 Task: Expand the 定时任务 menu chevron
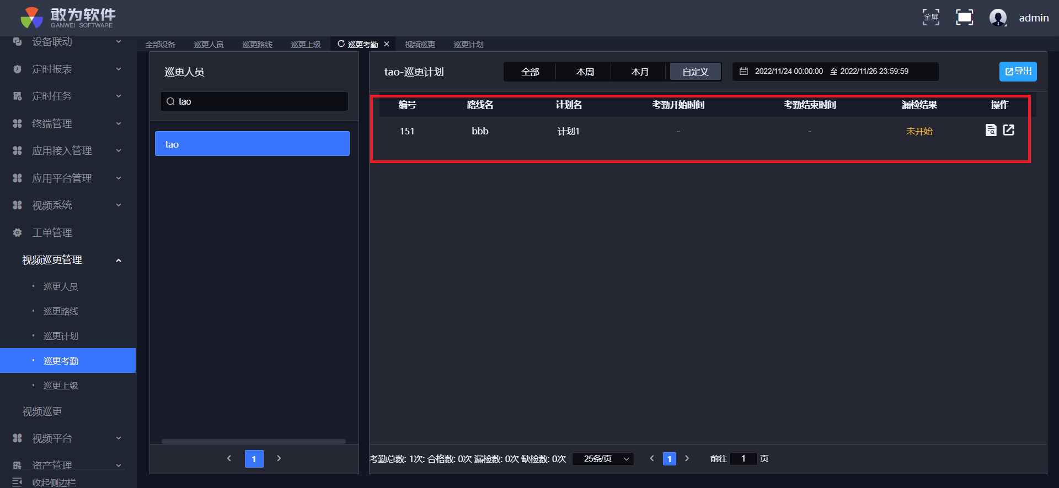click(119, 96)
